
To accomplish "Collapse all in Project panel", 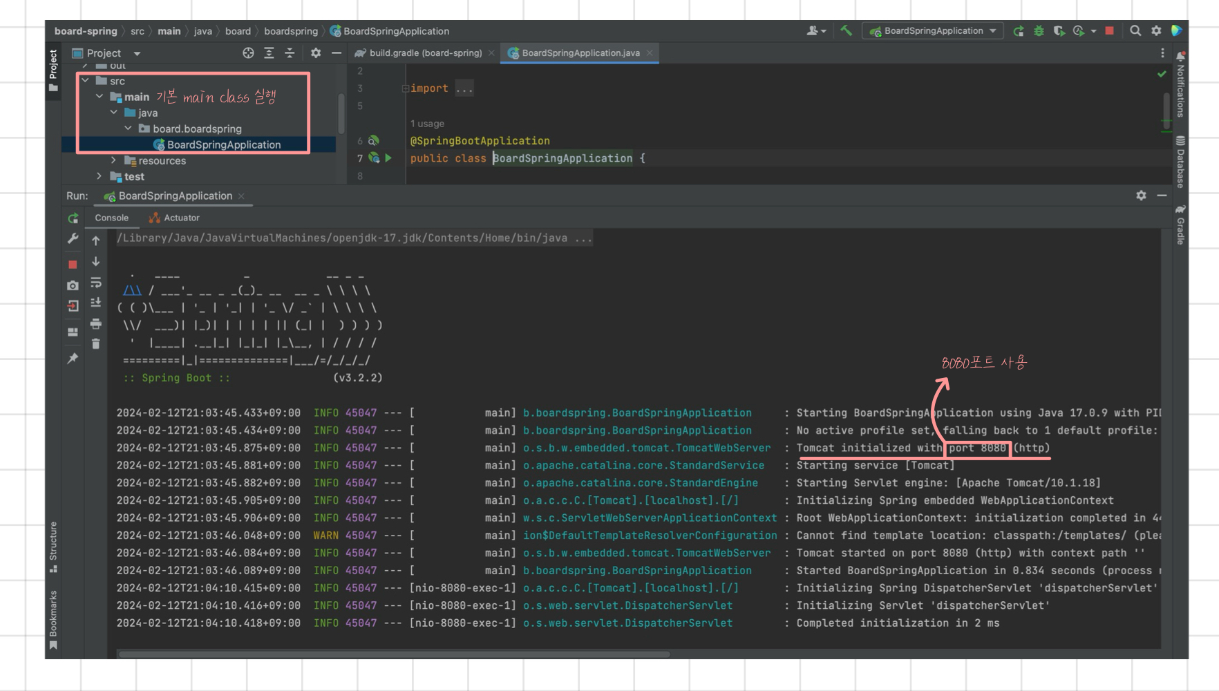I will coord(290,53).
